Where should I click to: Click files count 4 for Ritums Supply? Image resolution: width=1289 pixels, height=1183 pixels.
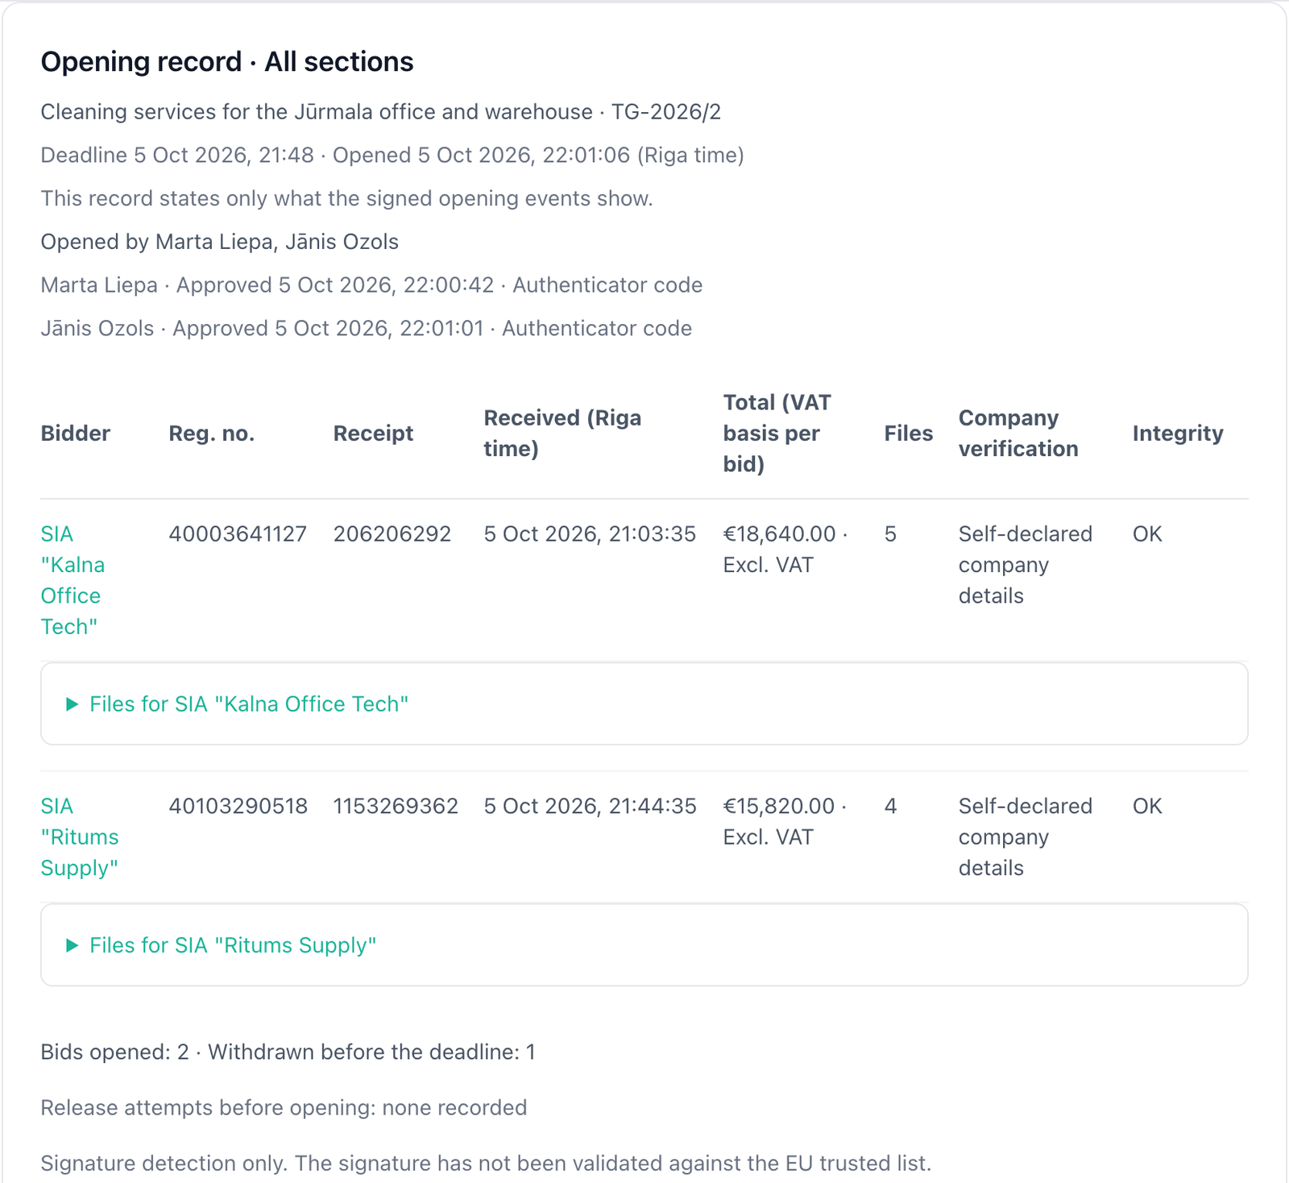coord(890,807)
